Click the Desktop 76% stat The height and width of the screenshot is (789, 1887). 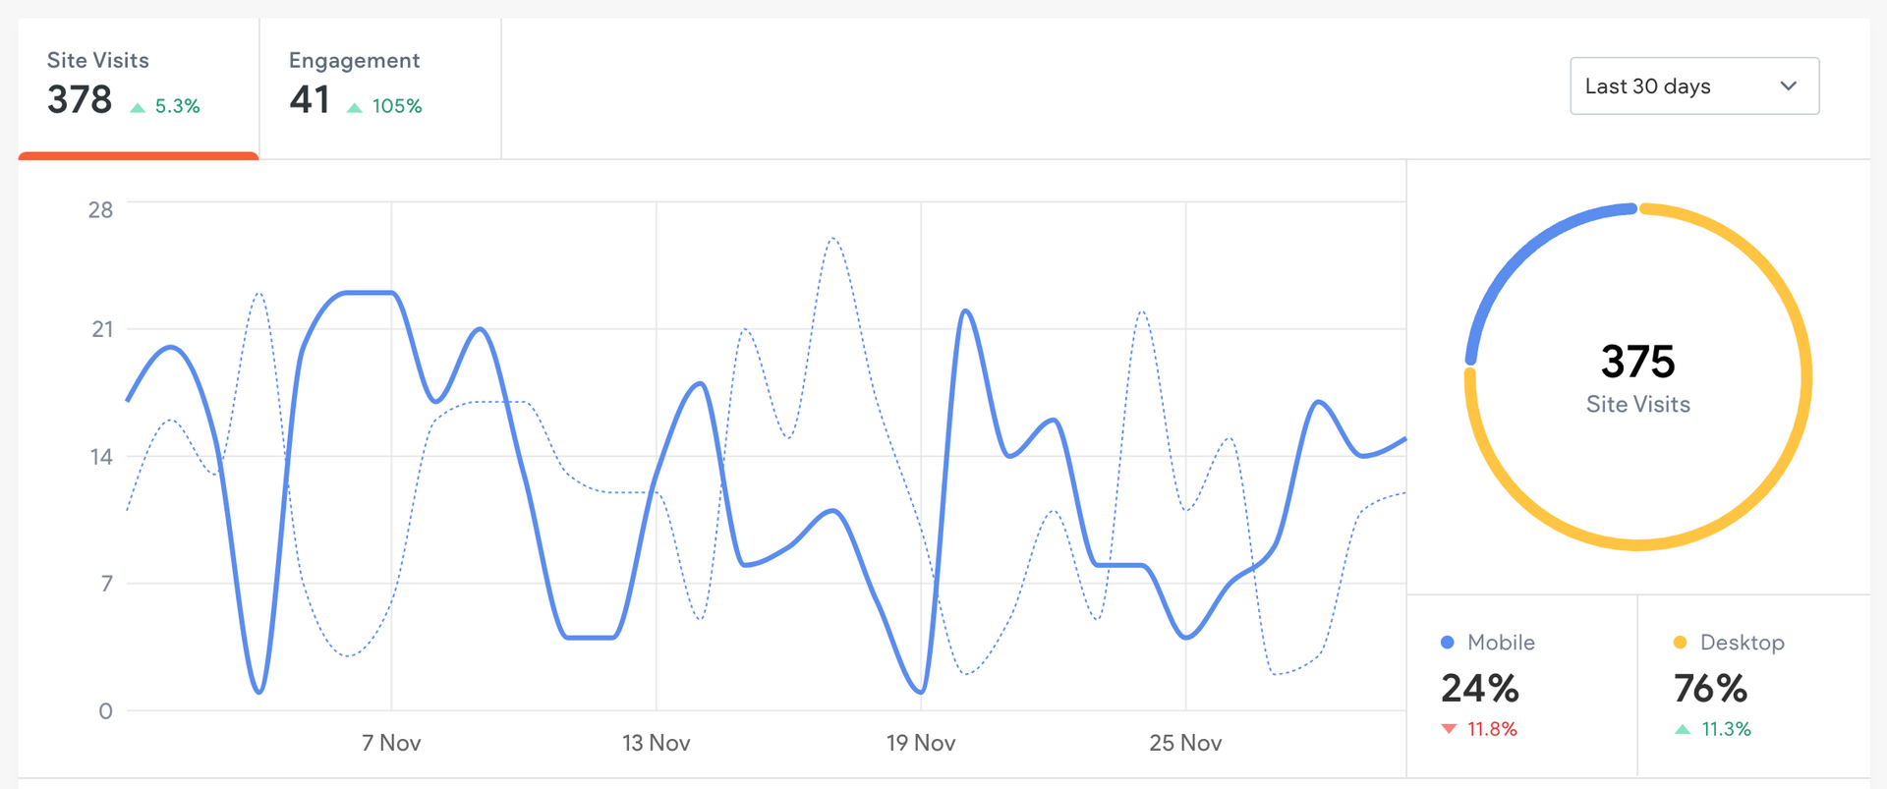(x=1710, y=688)
